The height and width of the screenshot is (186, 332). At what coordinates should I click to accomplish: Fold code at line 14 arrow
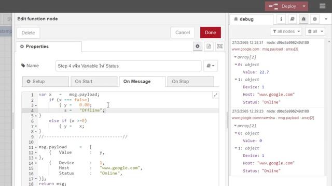click(36, 163)
